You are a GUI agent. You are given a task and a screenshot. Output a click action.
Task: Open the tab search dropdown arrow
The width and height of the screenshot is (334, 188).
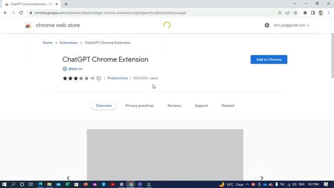[294, 4]
